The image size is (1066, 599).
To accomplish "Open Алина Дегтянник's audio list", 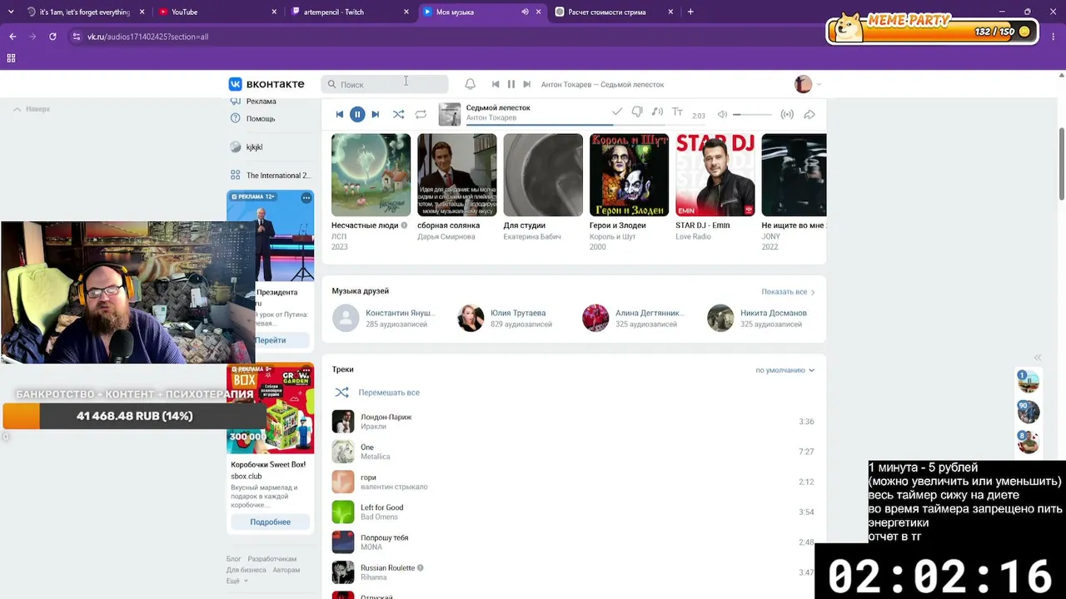I will 634,318.
